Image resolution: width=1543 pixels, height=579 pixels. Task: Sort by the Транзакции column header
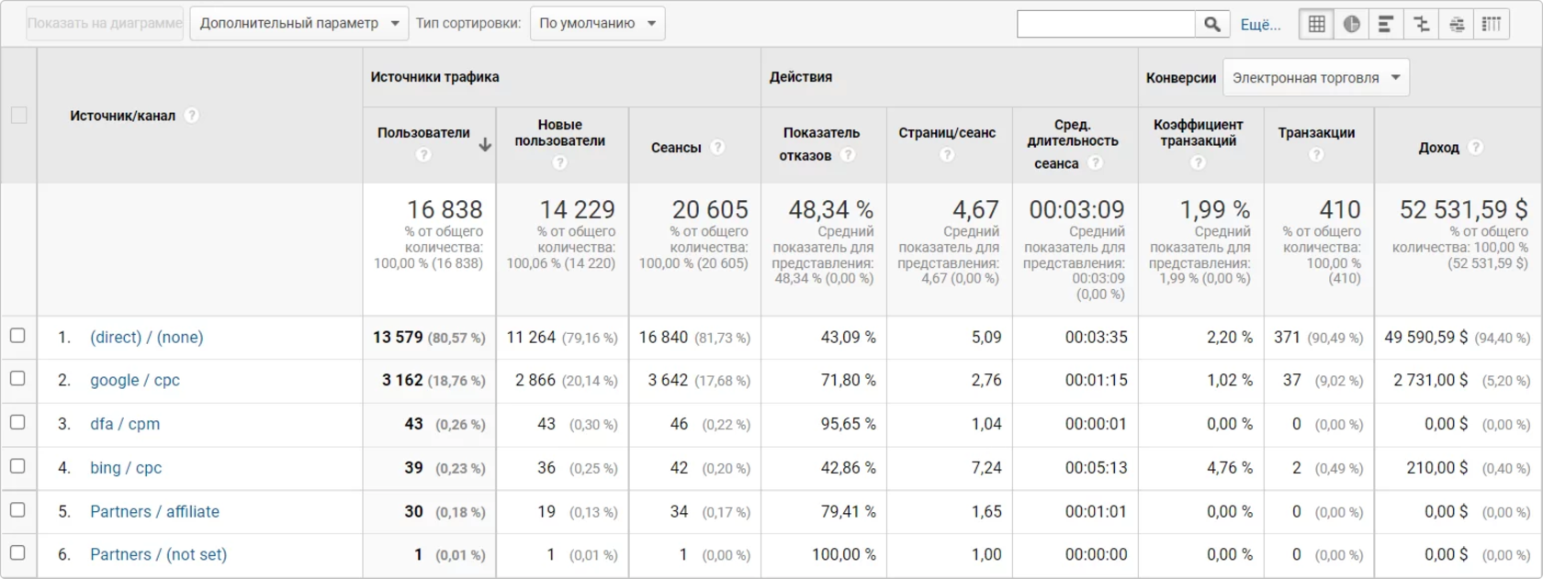click(x=1316, y=133)
